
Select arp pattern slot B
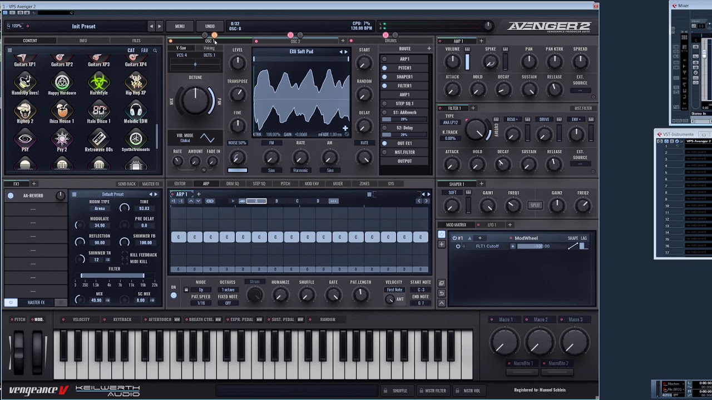click(276, 201)
